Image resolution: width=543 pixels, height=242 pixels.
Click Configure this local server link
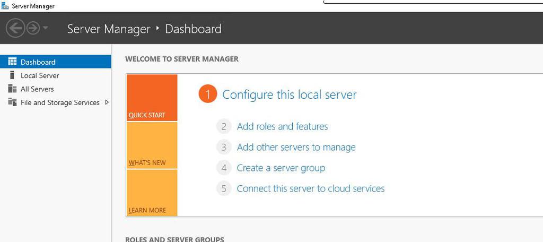click(289, 95)
